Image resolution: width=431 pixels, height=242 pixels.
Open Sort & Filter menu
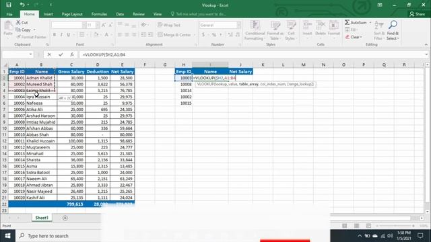378,30
